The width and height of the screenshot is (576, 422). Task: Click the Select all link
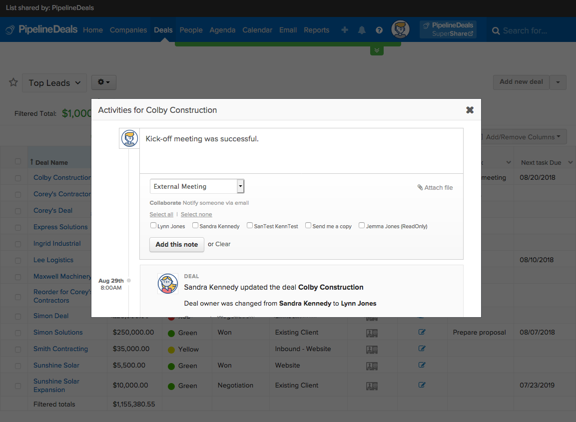(x=161, y=214)
